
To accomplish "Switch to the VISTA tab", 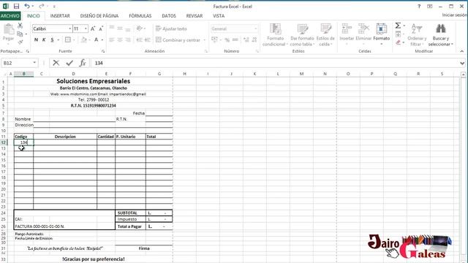I will click(x=219, y=16).
